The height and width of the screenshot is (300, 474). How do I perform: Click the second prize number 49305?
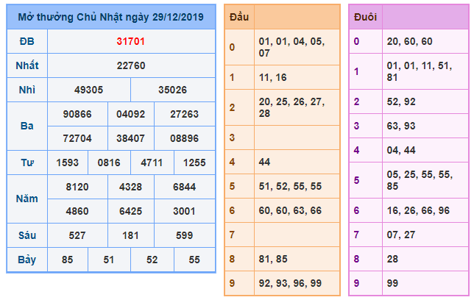click(89, 90)
